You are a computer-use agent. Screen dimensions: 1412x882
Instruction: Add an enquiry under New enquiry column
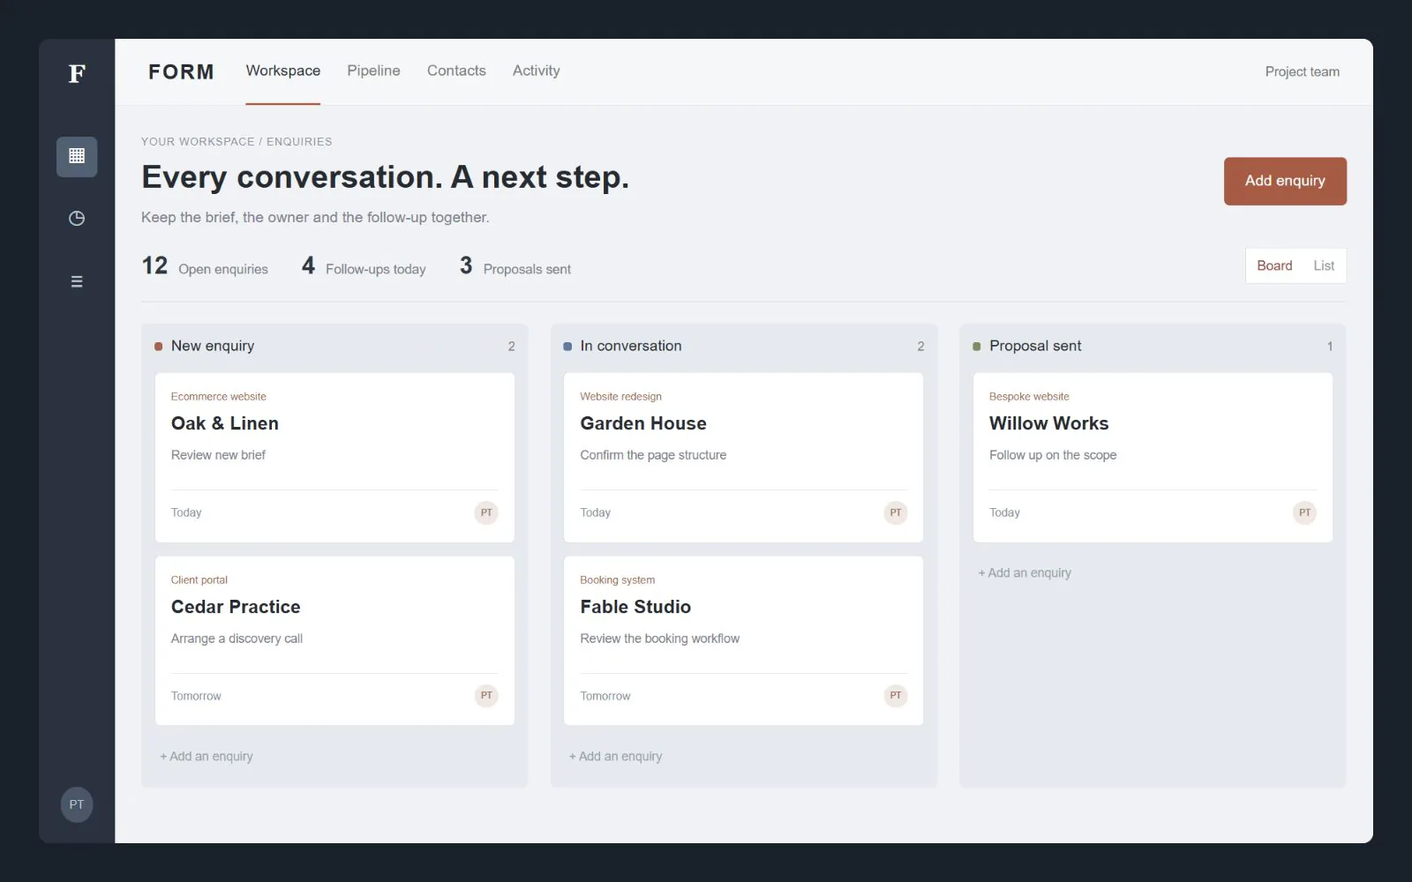(207, 756)
